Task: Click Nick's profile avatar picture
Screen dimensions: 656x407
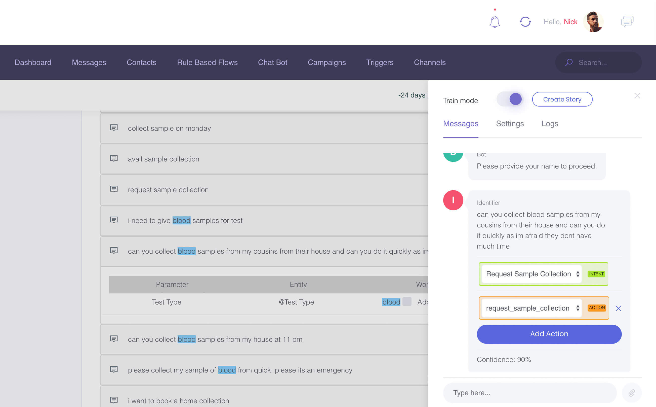Action: point(593,22)
